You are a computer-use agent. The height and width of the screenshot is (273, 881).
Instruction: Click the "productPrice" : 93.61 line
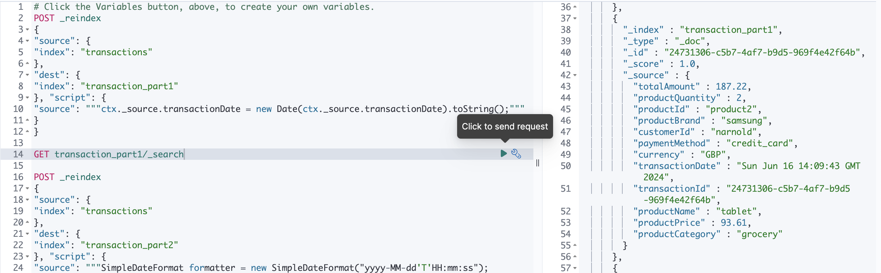pos(692,223)
